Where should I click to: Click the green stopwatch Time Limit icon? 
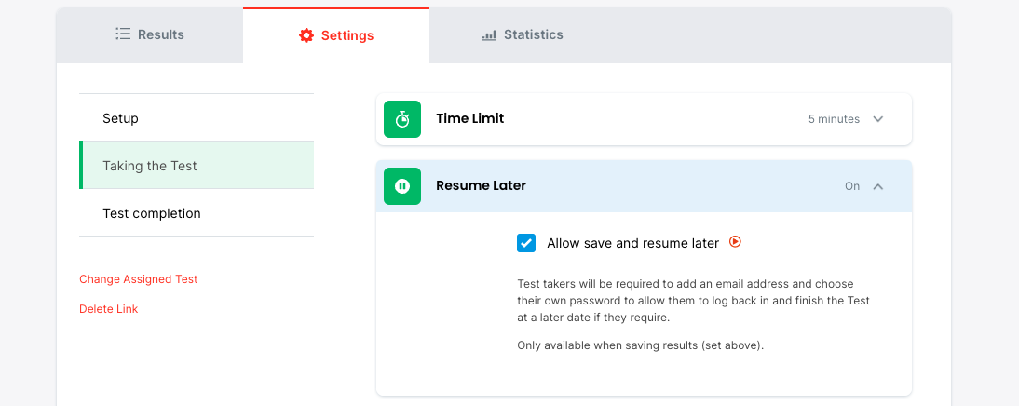coord(402,119)
